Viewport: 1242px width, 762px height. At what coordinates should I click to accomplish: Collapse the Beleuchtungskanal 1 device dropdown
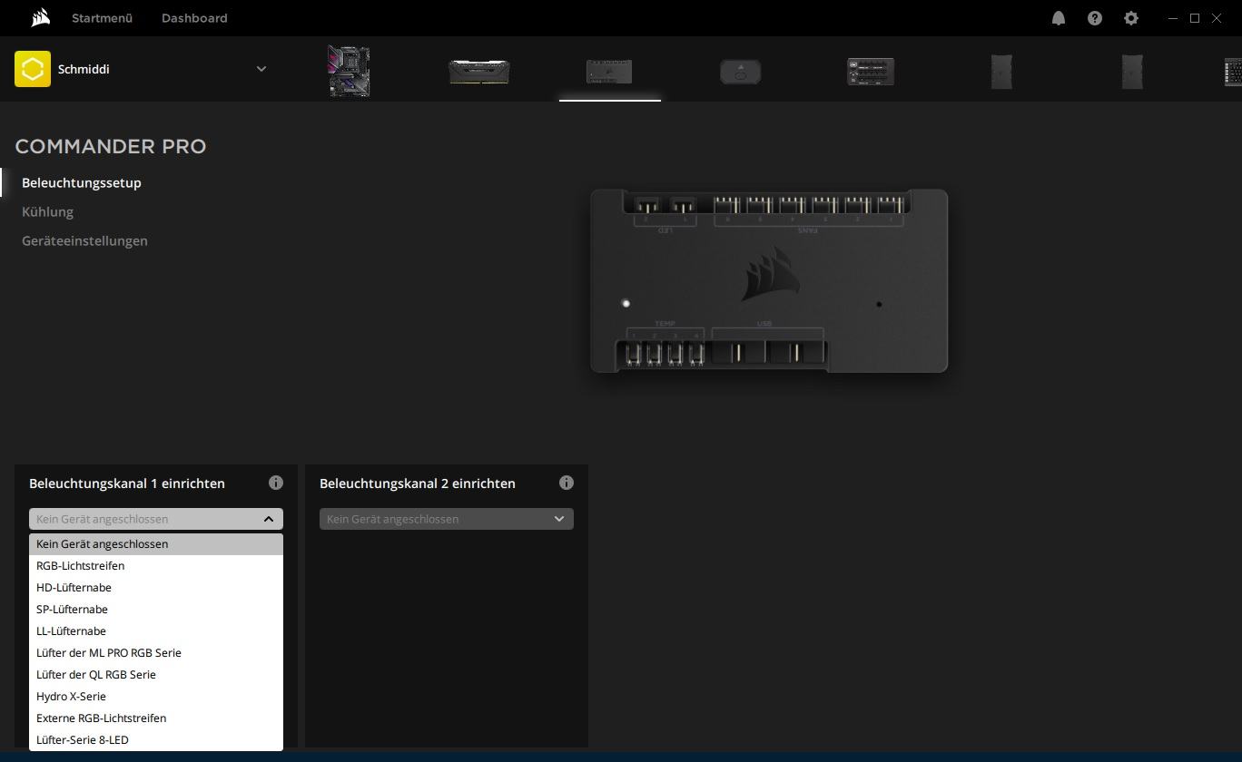coord(156,519)
